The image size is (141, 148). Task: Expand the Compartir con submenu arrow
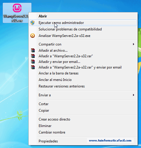(133, 44)
